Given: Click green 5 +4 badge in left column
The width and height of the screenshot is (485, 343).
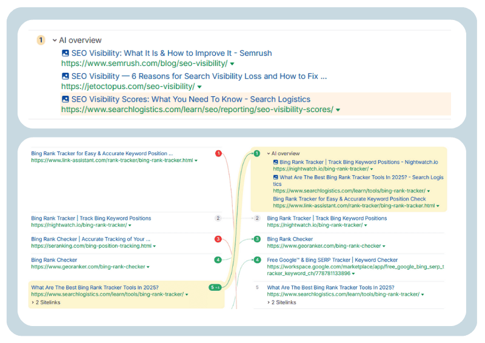Looking at the screenshot, I should click(215, 287).
